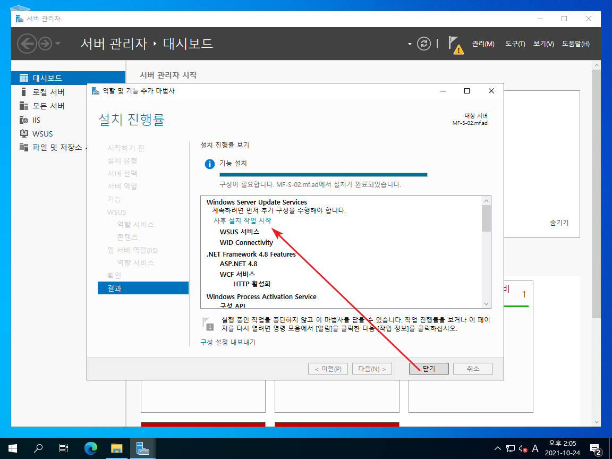Image resolution: width=612 pixels, height=459 pixels.
Task: Open the notifications flag with warning
Action: (455, 45)
